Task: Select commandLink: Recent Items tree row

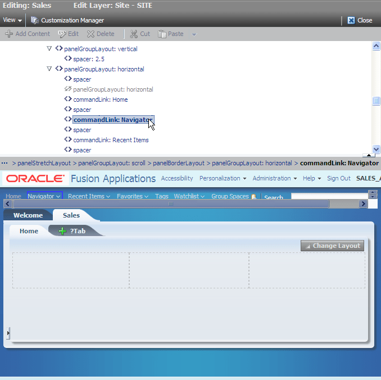Action: pos(111,140)
